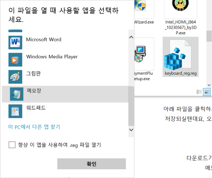The width and height of the screenshot is (212, 178).
Task: Click the Intel_HDMI_(864_10230567)_by3DP.exe file name
Action: click(x=181, y=27)
